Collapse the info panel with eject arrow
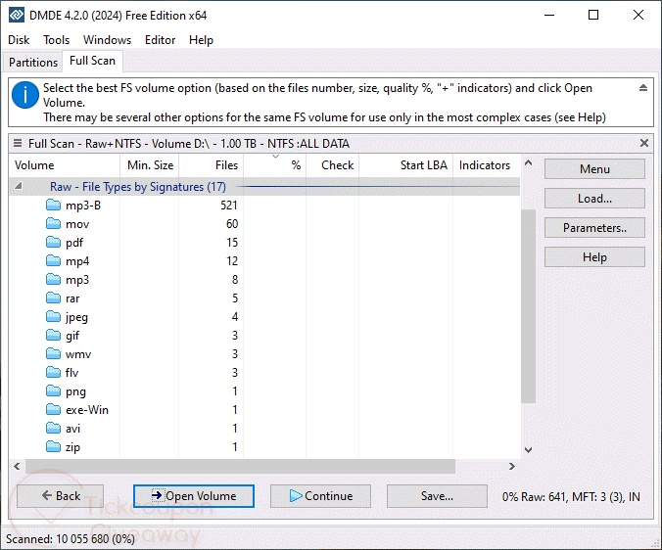The width and height of the screenshot is (662, 550). (x=643, y=88)
